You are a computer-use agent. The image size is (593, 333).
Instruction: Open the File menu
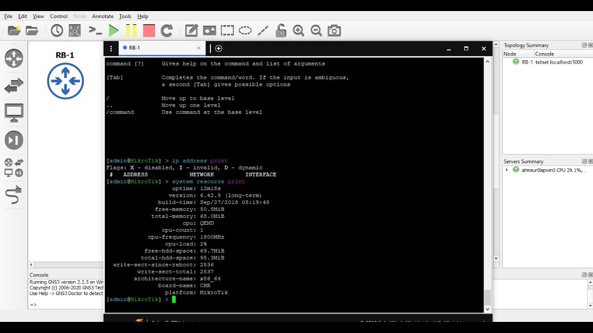pyautogui.click(x=8, y=16)
